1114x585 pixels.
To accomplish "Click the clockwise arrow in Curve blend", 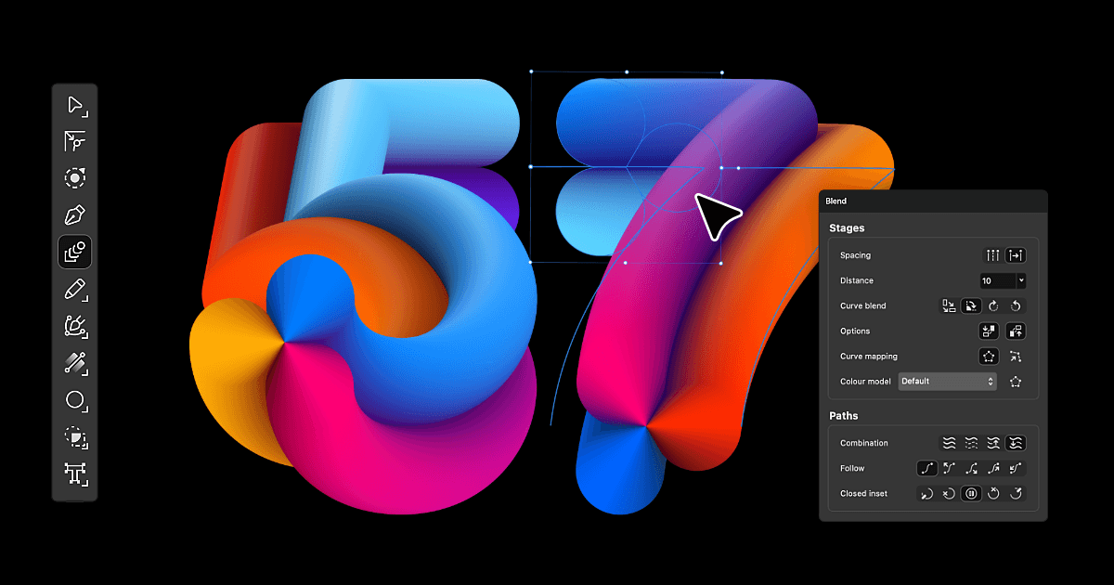I will tap(993, 305).
